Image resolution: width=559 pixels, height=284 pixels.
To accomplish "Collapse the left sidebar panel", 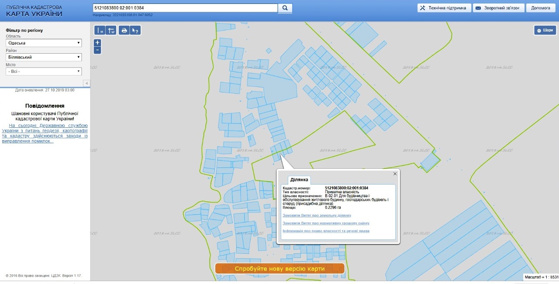I will coord(86,83).
